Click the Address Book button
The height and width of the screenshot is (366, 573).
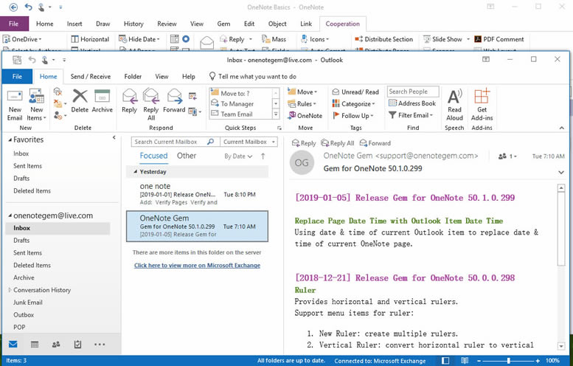[x=412, y=104]
